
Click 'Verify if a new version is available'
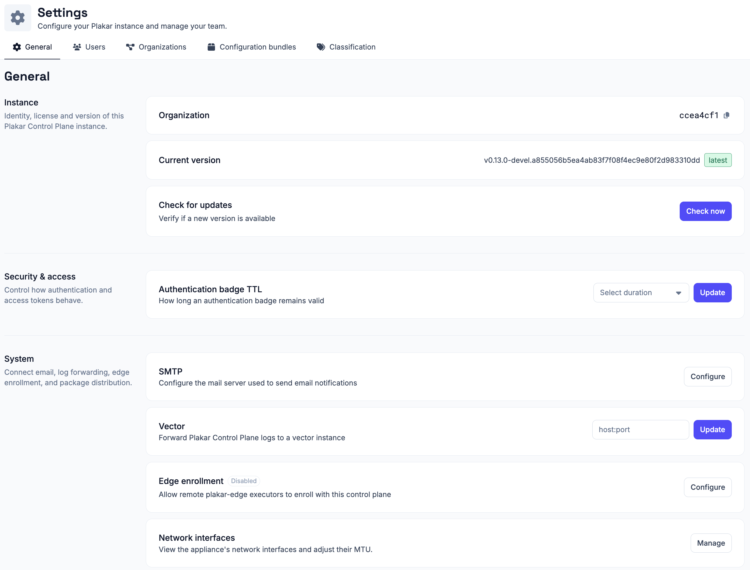pyautogui.click(x=217, y=219)
